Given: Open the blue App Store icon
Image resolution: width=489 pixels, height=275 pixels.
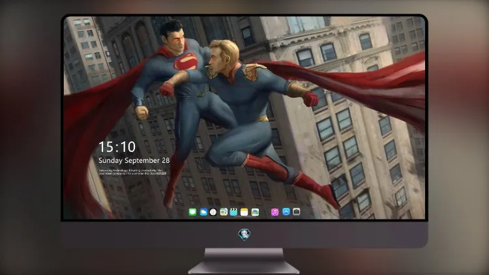Looking at the screenshot, I should [x=286, y=212].
